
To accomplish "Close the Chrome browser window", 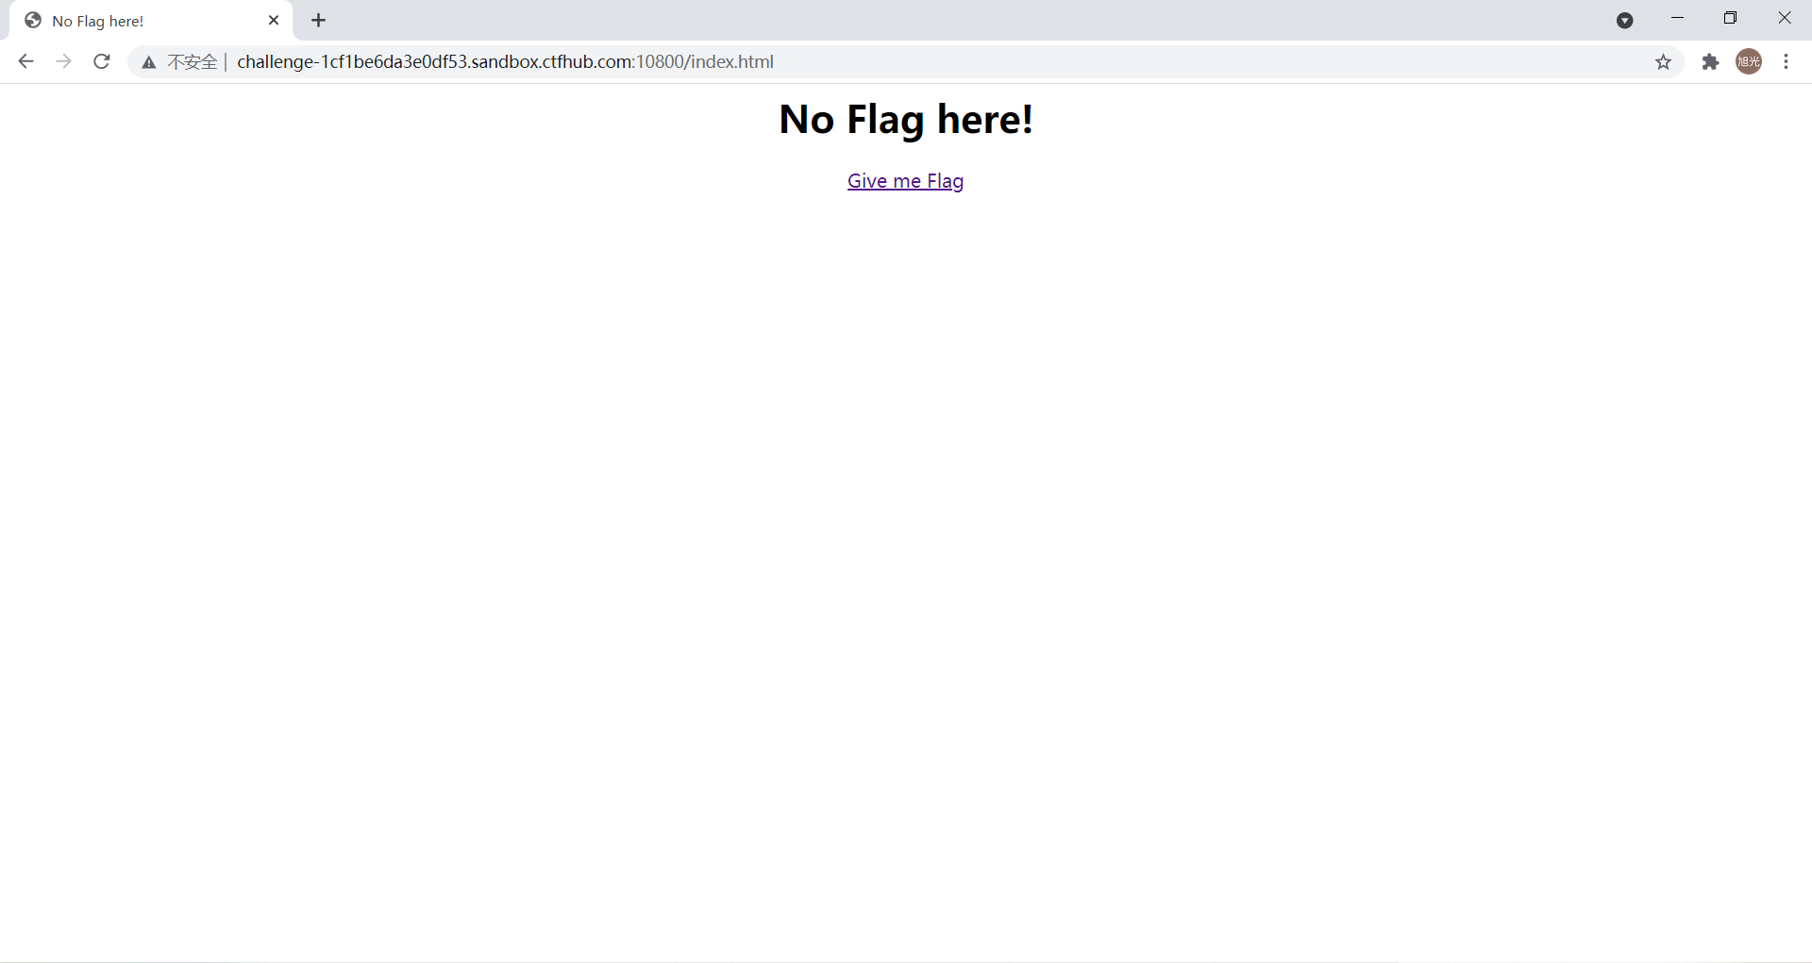I will (1784, 19).
